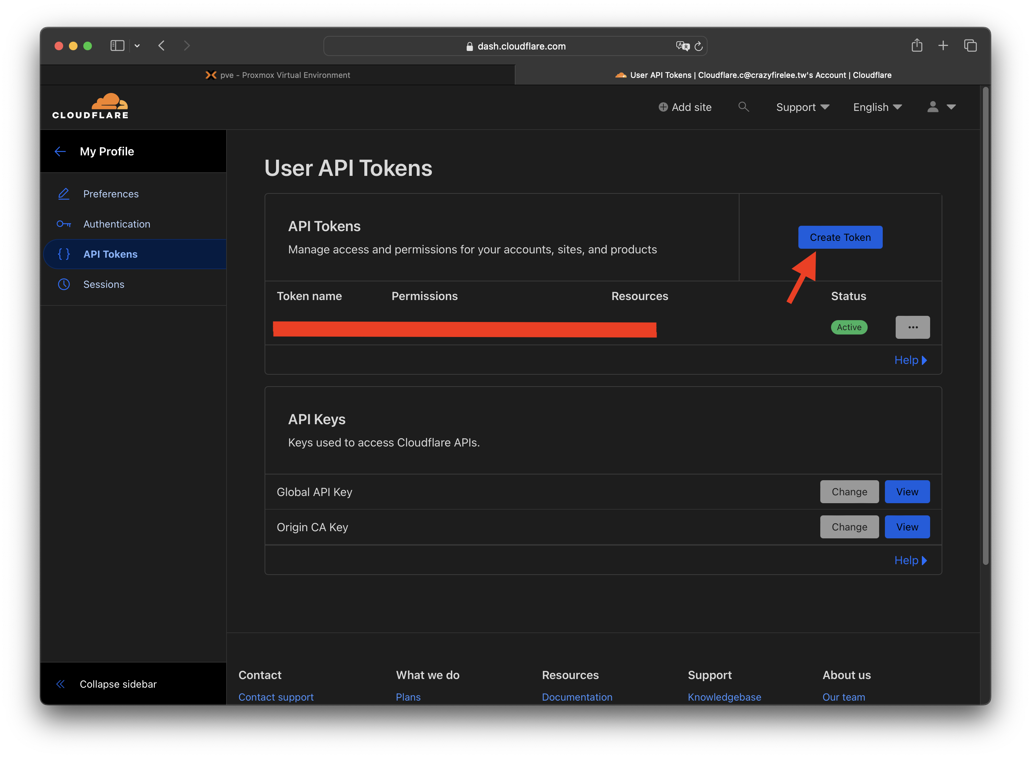Open a new tab with the plus icon

point(943,46)
